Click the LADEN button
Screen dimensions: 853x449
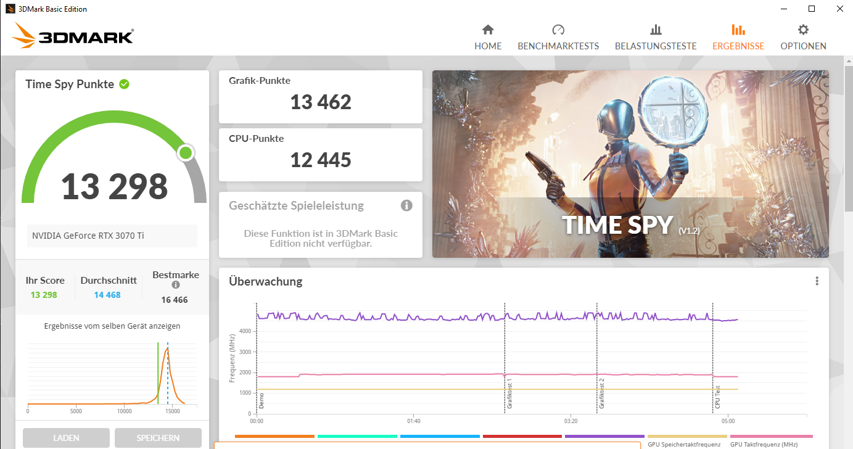tap(66, 438)
